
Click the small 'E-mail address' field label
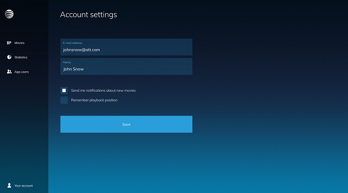pos(73,43)
